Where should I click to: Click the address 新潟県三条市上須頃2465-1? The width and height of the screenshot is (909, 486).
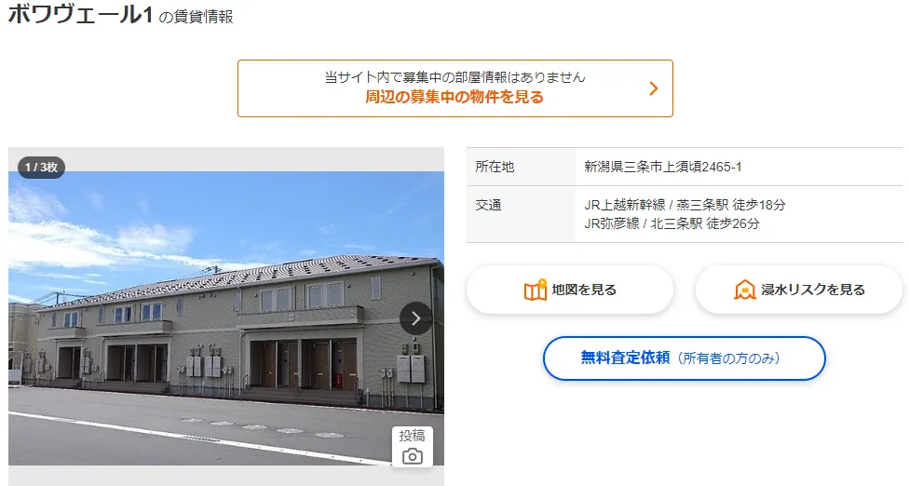[x=662, y=167]
